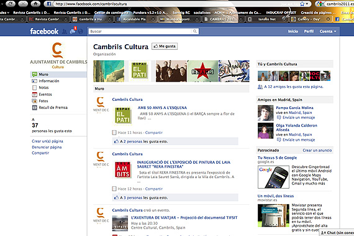This screenshot has width=354, height=236.
Task: Click the browser address bar URL
Action: coord(91,4)
